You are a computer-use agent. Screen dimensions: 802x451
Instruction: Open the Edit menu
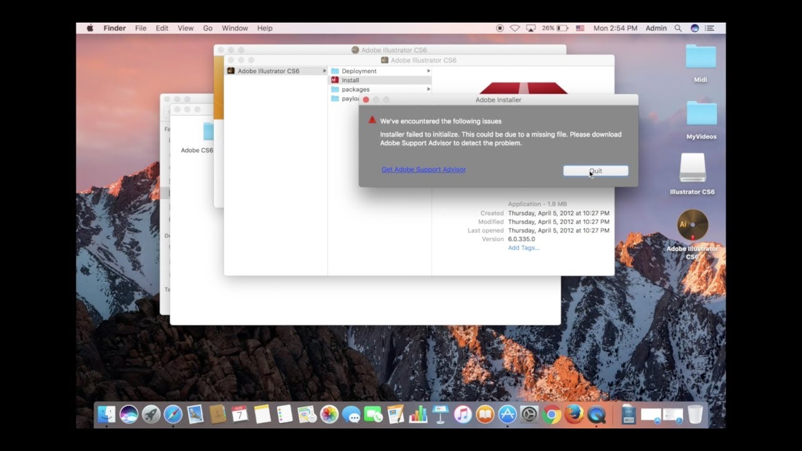(162, 28)
